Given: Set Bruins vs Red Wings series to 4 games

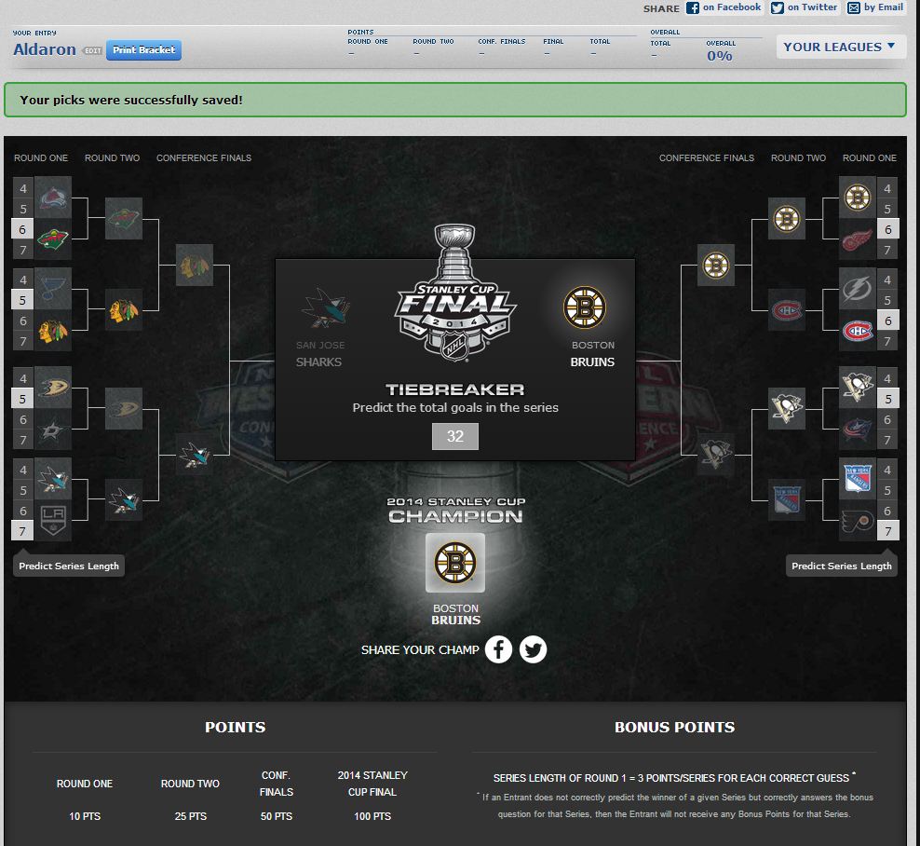Looking at the screenshot, I should pos(887,188).
